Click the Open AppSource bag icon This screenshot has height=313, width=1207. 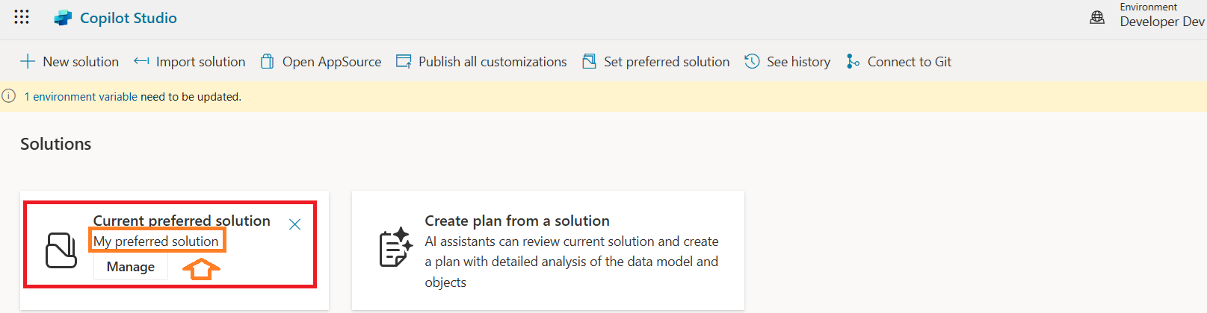(267, 62)
